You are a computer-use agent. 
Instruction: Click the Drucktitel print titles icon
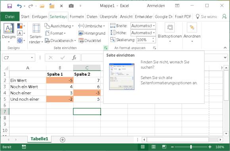click(81, 40)
